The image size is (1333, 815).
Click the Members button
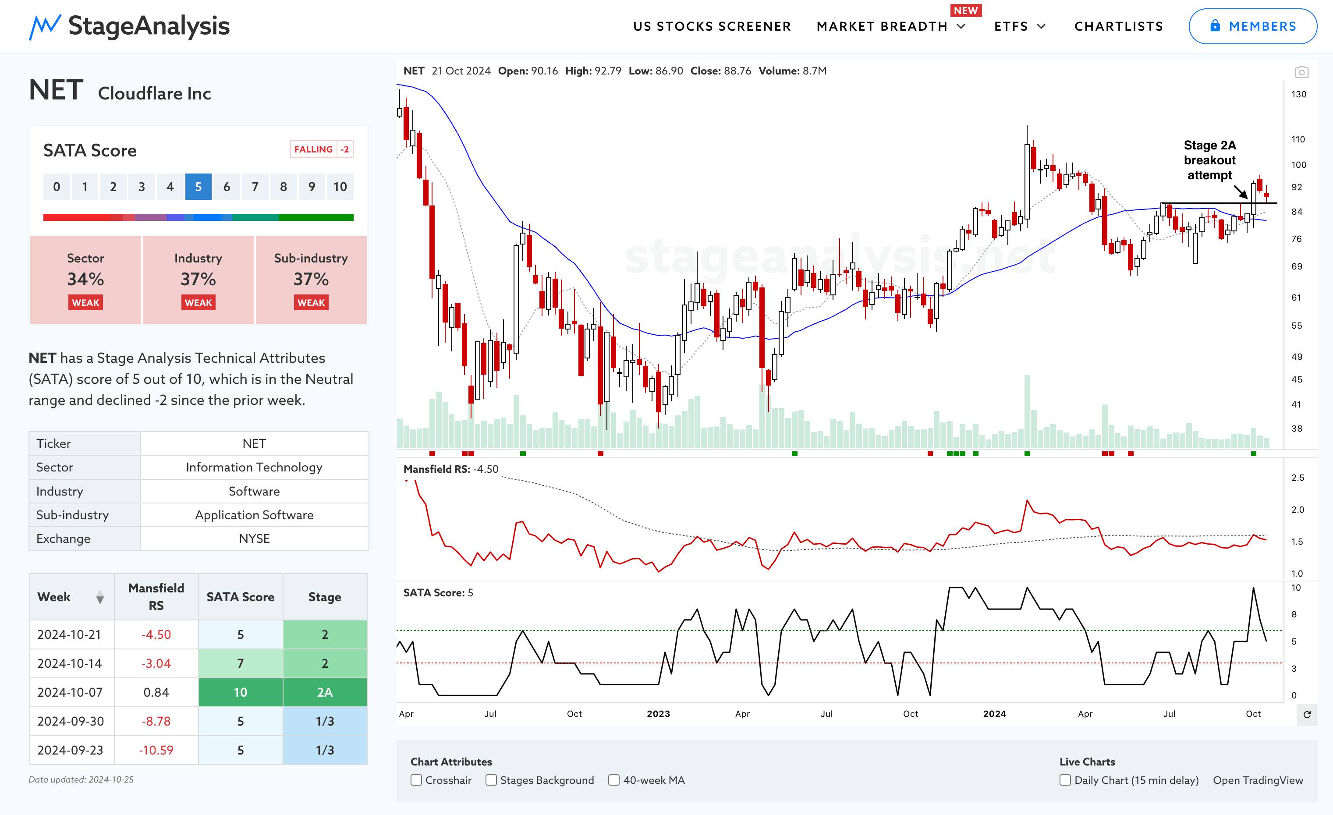pyautogui.click(x=1252, y=26)
